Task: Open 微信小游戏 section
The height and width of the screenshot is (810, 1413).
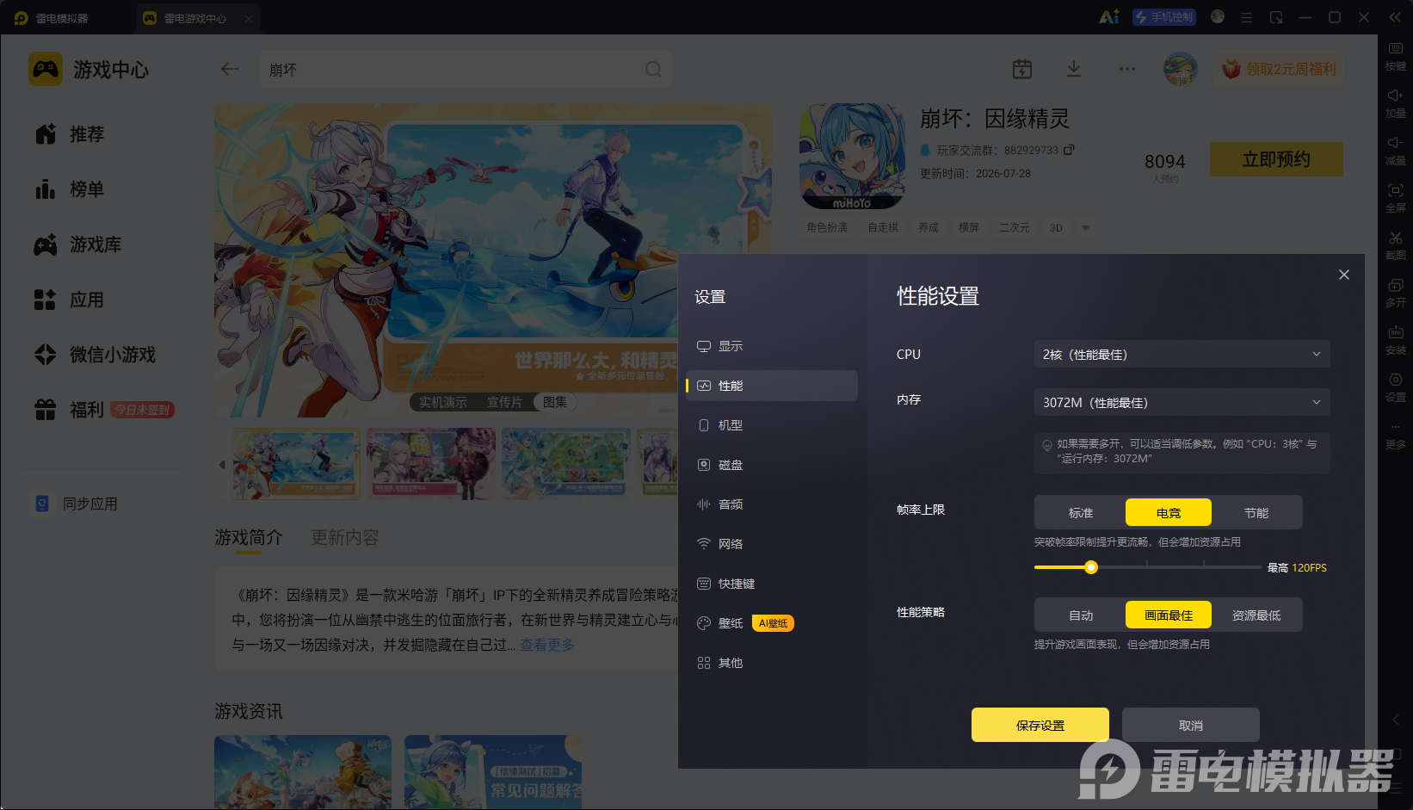Action: pos(96,355)
